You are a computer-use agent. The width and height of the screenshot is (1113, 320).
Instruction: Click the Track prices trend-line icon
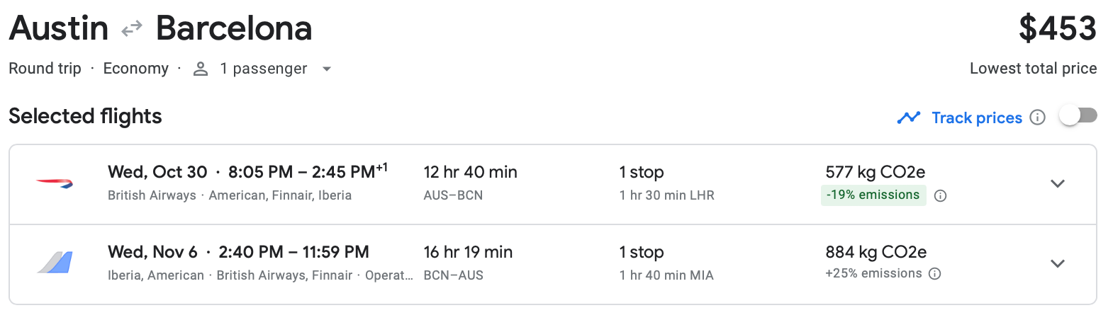point(908,118)
